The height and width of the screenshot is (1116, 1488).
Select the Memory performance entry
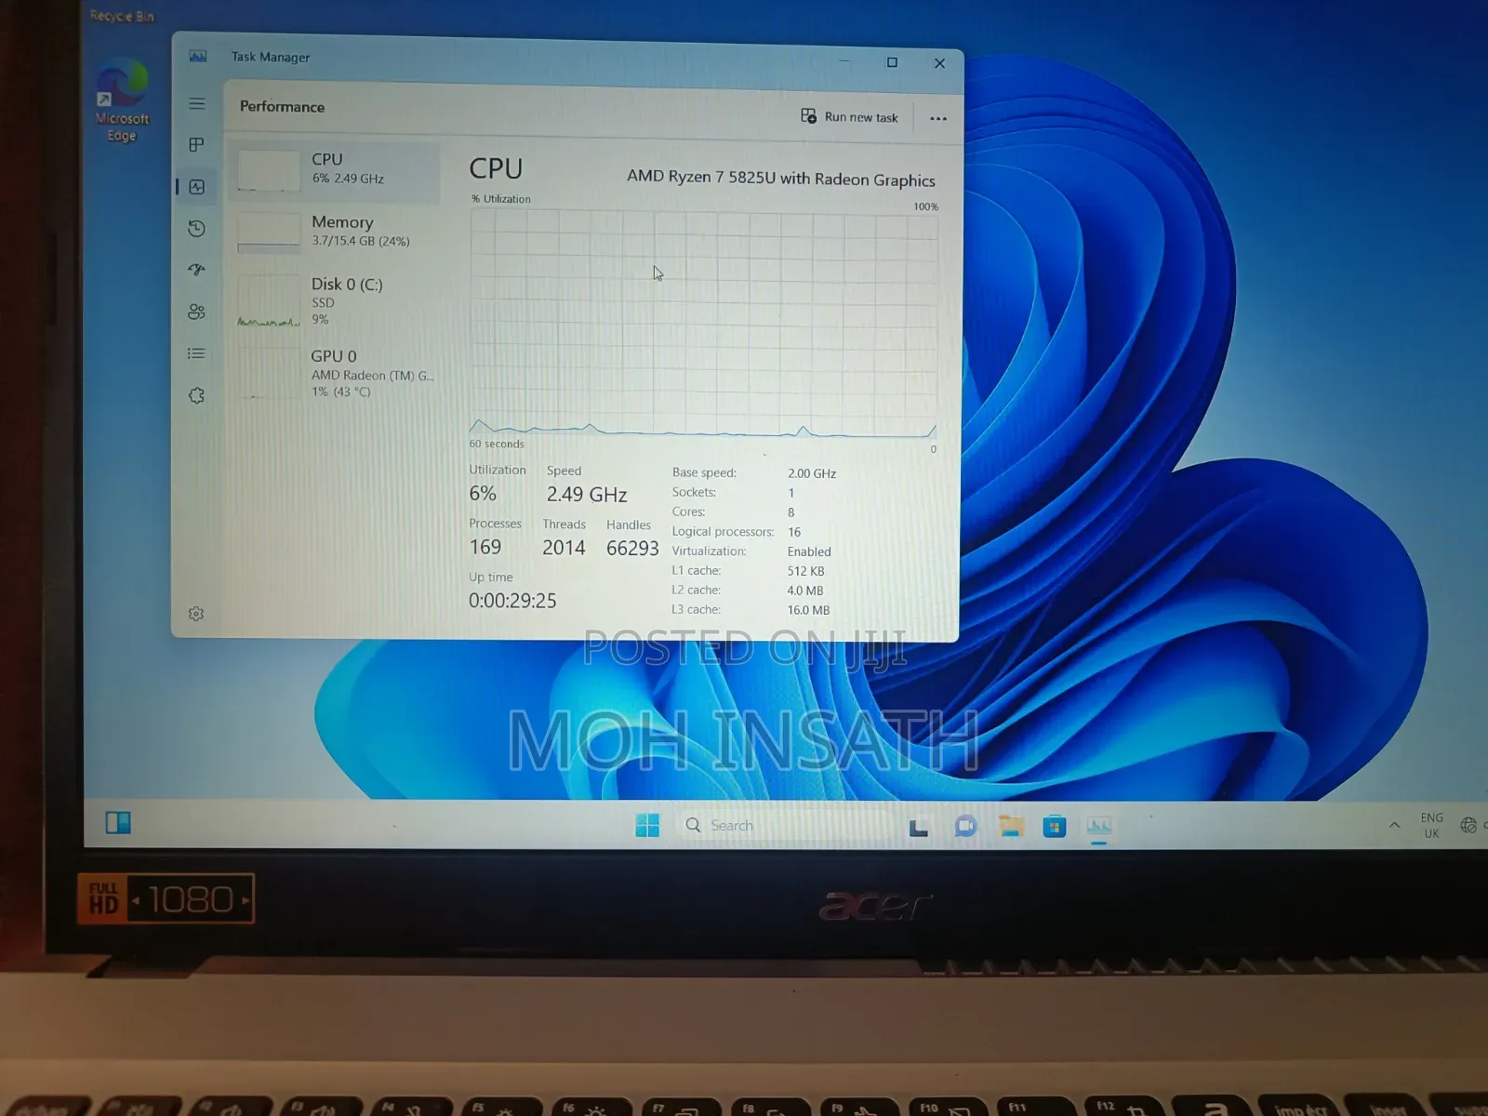[x=335, y=232]
